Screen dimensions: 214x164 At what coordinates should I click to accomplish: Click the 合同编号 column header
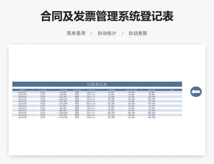click(x=22, y=90)
